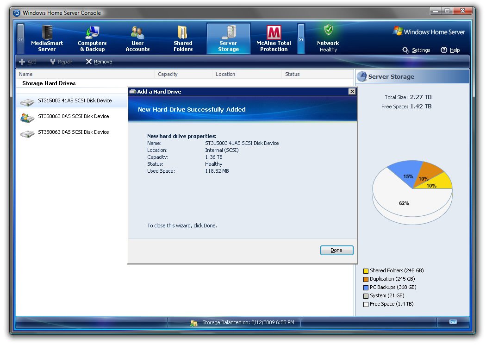Close the Add a Hard Drive dialog
Viewport: 486px width, 345px height.
pos(352,92)
